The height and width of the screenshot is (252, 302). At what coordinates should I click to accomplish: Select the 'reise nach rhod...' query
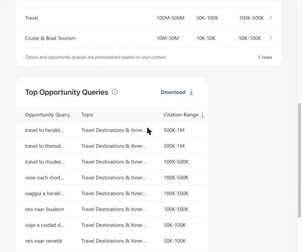tap(45, 178)
